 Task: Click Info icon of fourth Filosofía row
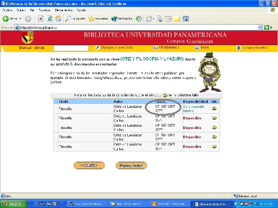214,137
